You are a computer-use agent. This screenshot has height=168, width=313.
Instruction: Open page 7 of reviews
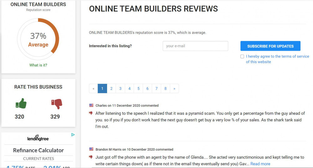click(x=156, y=89)
